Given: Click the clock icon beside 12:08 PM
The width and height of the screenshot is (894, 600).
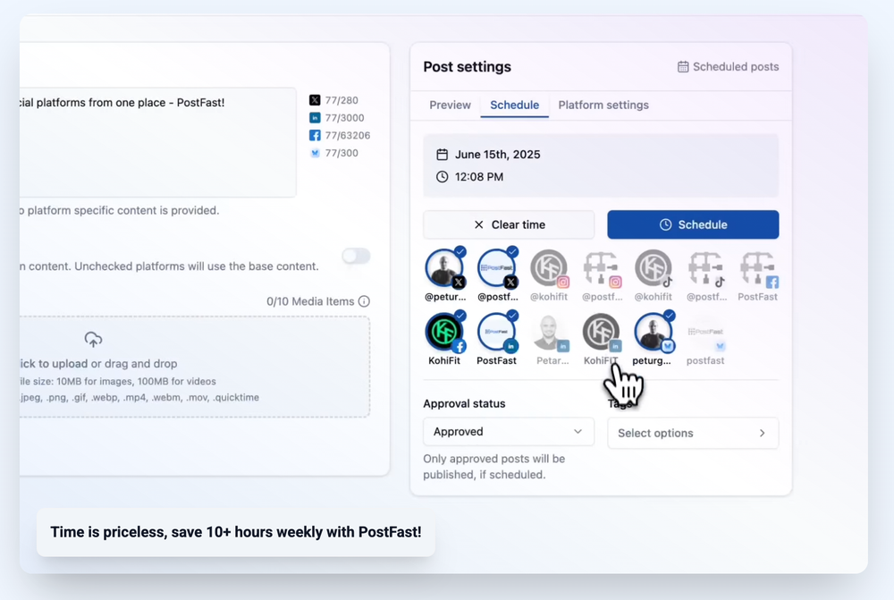Looking at the screenshot, I should 442,177.
